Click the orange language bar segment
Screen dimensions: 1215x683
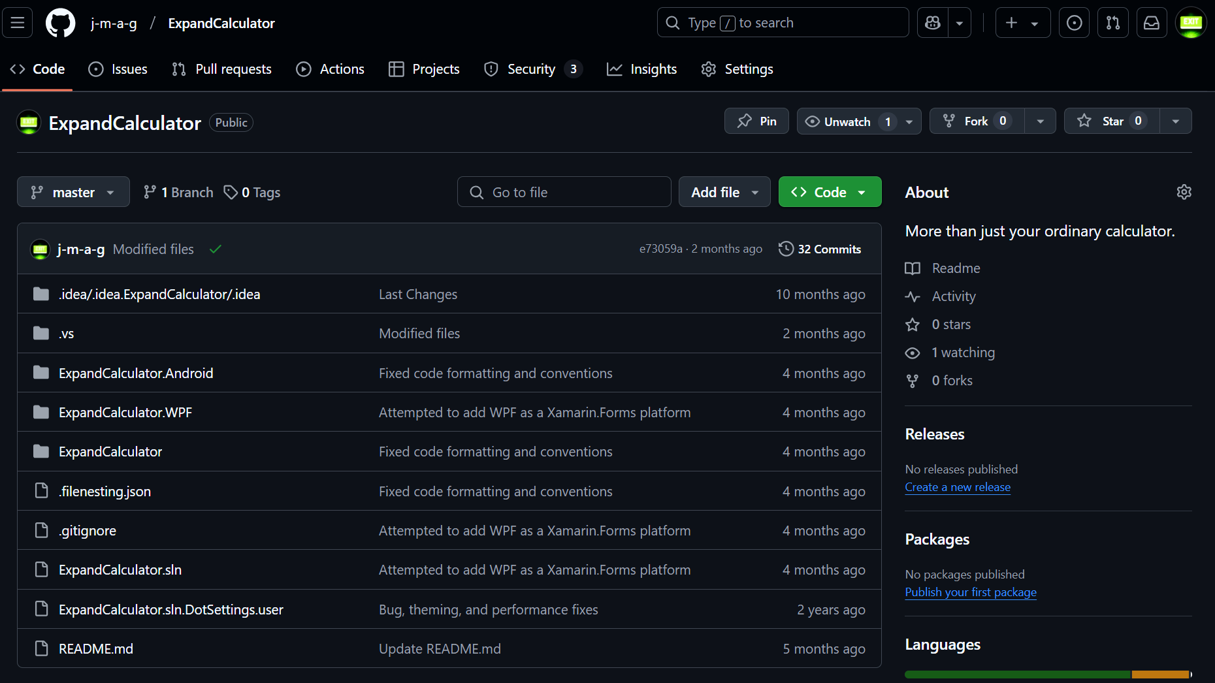point(1160,675)
